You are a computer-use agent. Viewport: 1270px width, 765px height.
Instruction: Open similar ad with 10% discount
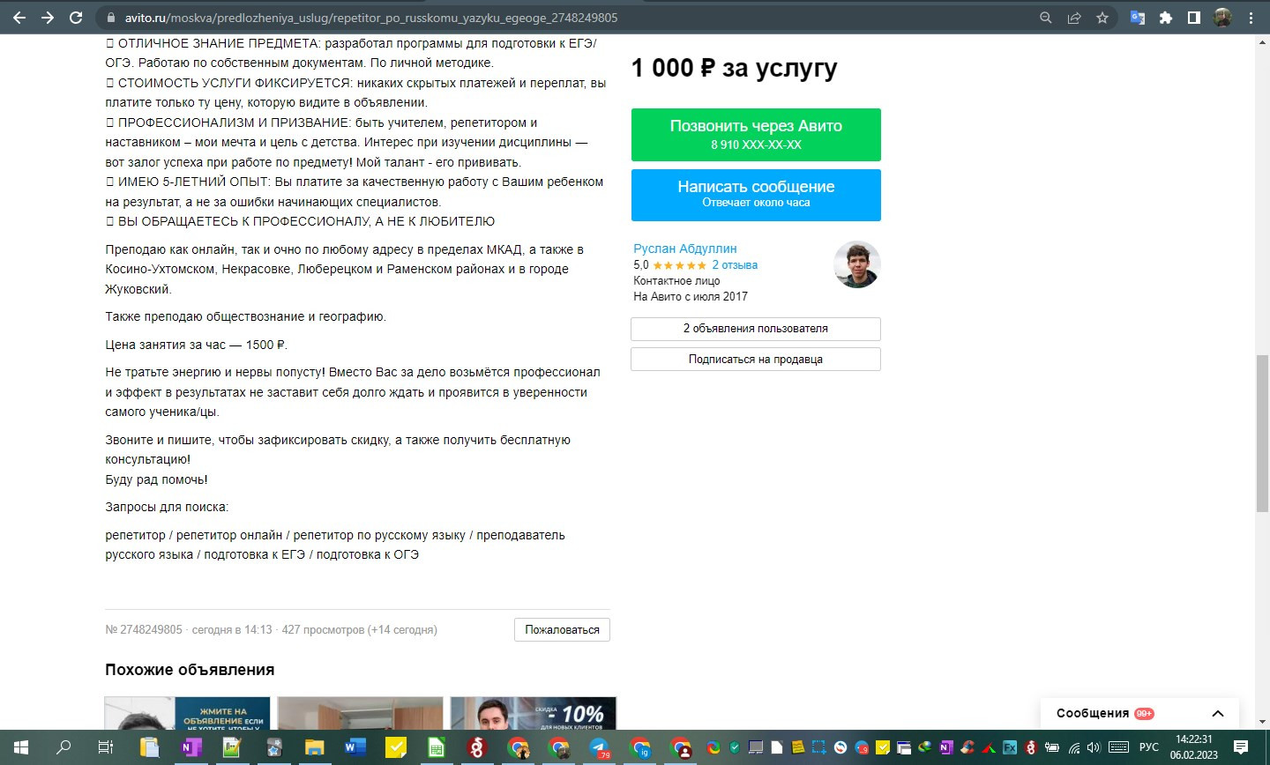click(x=533, y=713)
